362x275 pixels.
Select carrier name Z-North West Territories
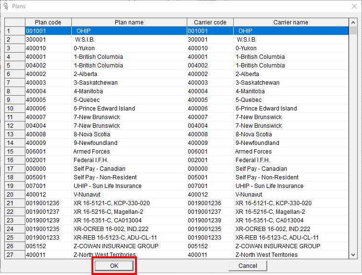click(x=291, y=255)
